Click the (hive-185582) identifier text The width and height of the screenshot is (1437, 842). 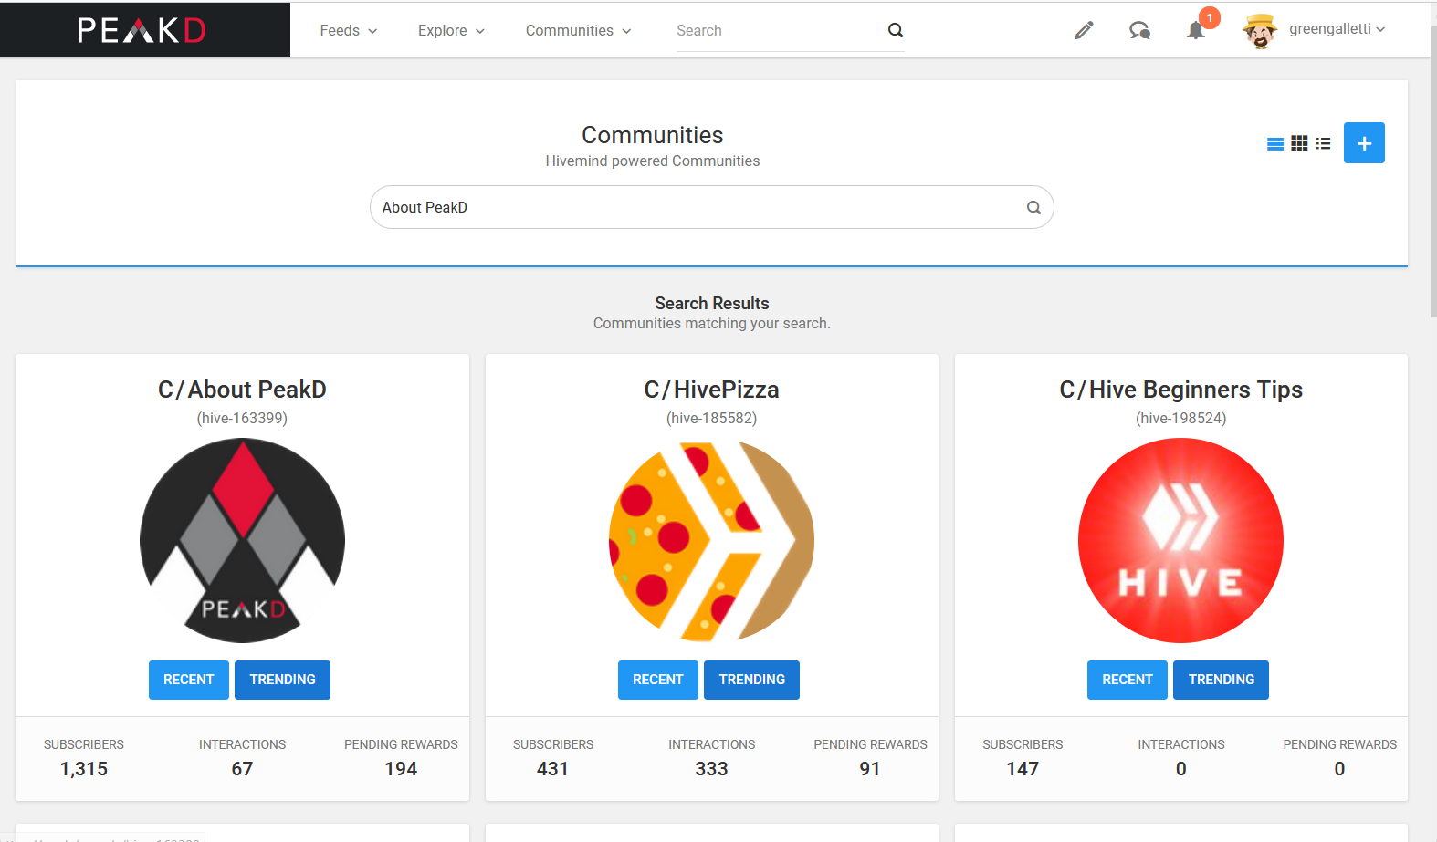tap(711, 418)
